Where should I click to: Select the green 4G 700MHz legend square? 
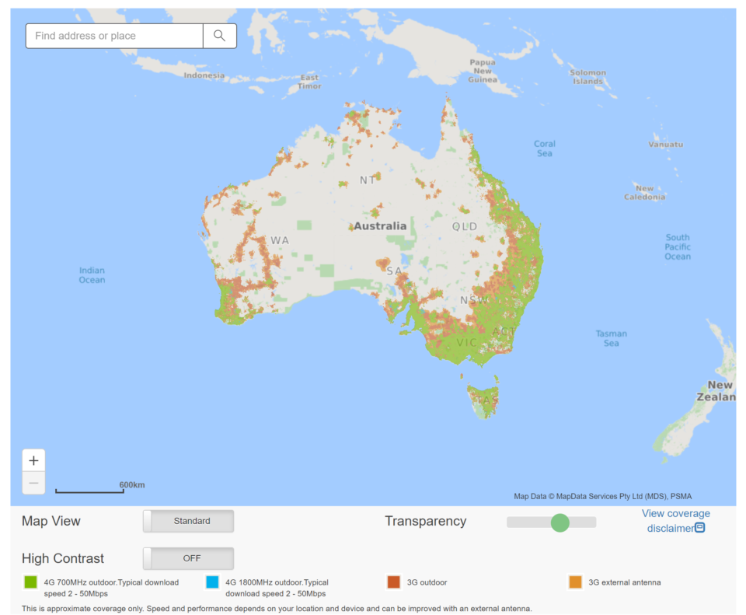(x=30, y=581)
